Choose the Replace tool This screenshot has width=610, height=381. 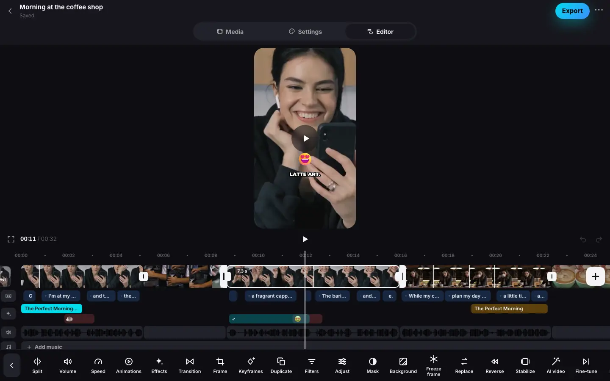pos(464,365)
